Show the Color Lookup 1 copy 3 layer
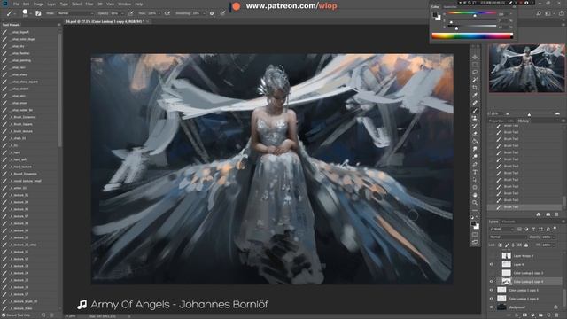Screen dimensions: 567x319 tap(492, 273)
